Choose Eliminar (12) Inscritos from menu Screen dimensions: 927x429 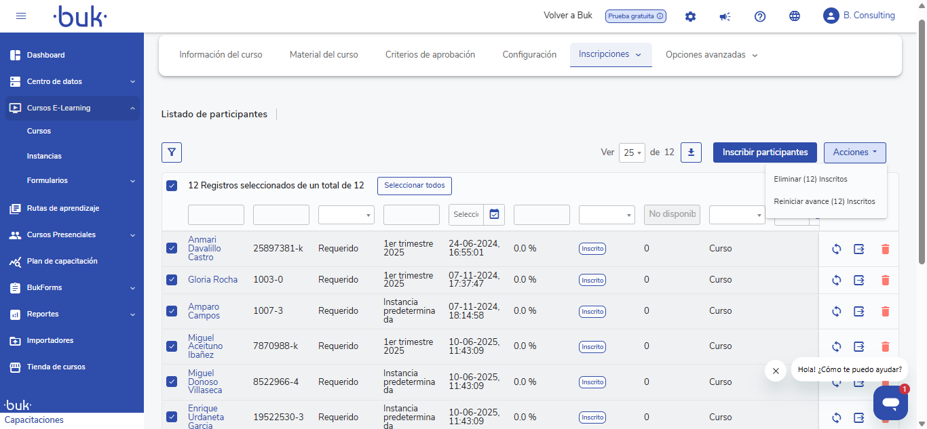click(810, 179)
